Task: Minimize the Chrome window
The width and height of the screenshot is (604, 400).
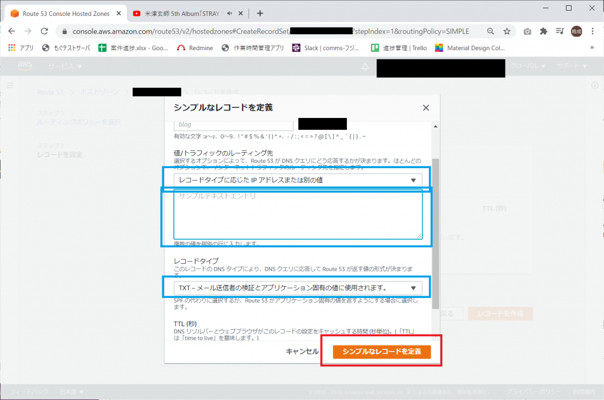Action: coord(546,8)
